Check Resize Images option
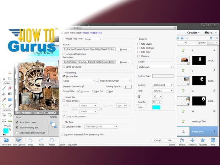Image resolution: width=220 pixels, height=165 pixels. click(64, 101)
